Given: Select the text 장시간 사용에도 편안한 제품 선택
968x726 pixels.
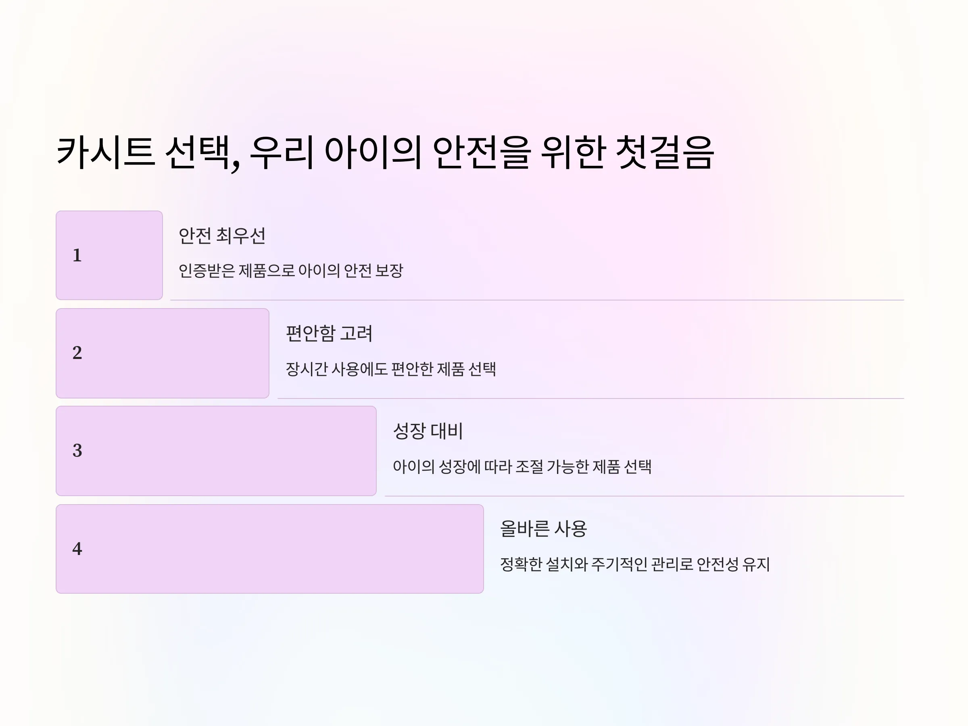Looking at the screenshot, I should click(x=391, y=369).
